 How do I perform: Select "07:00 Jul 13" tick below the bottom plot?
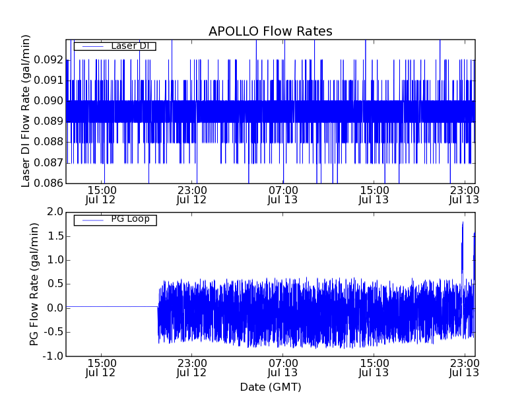(282, 368)
